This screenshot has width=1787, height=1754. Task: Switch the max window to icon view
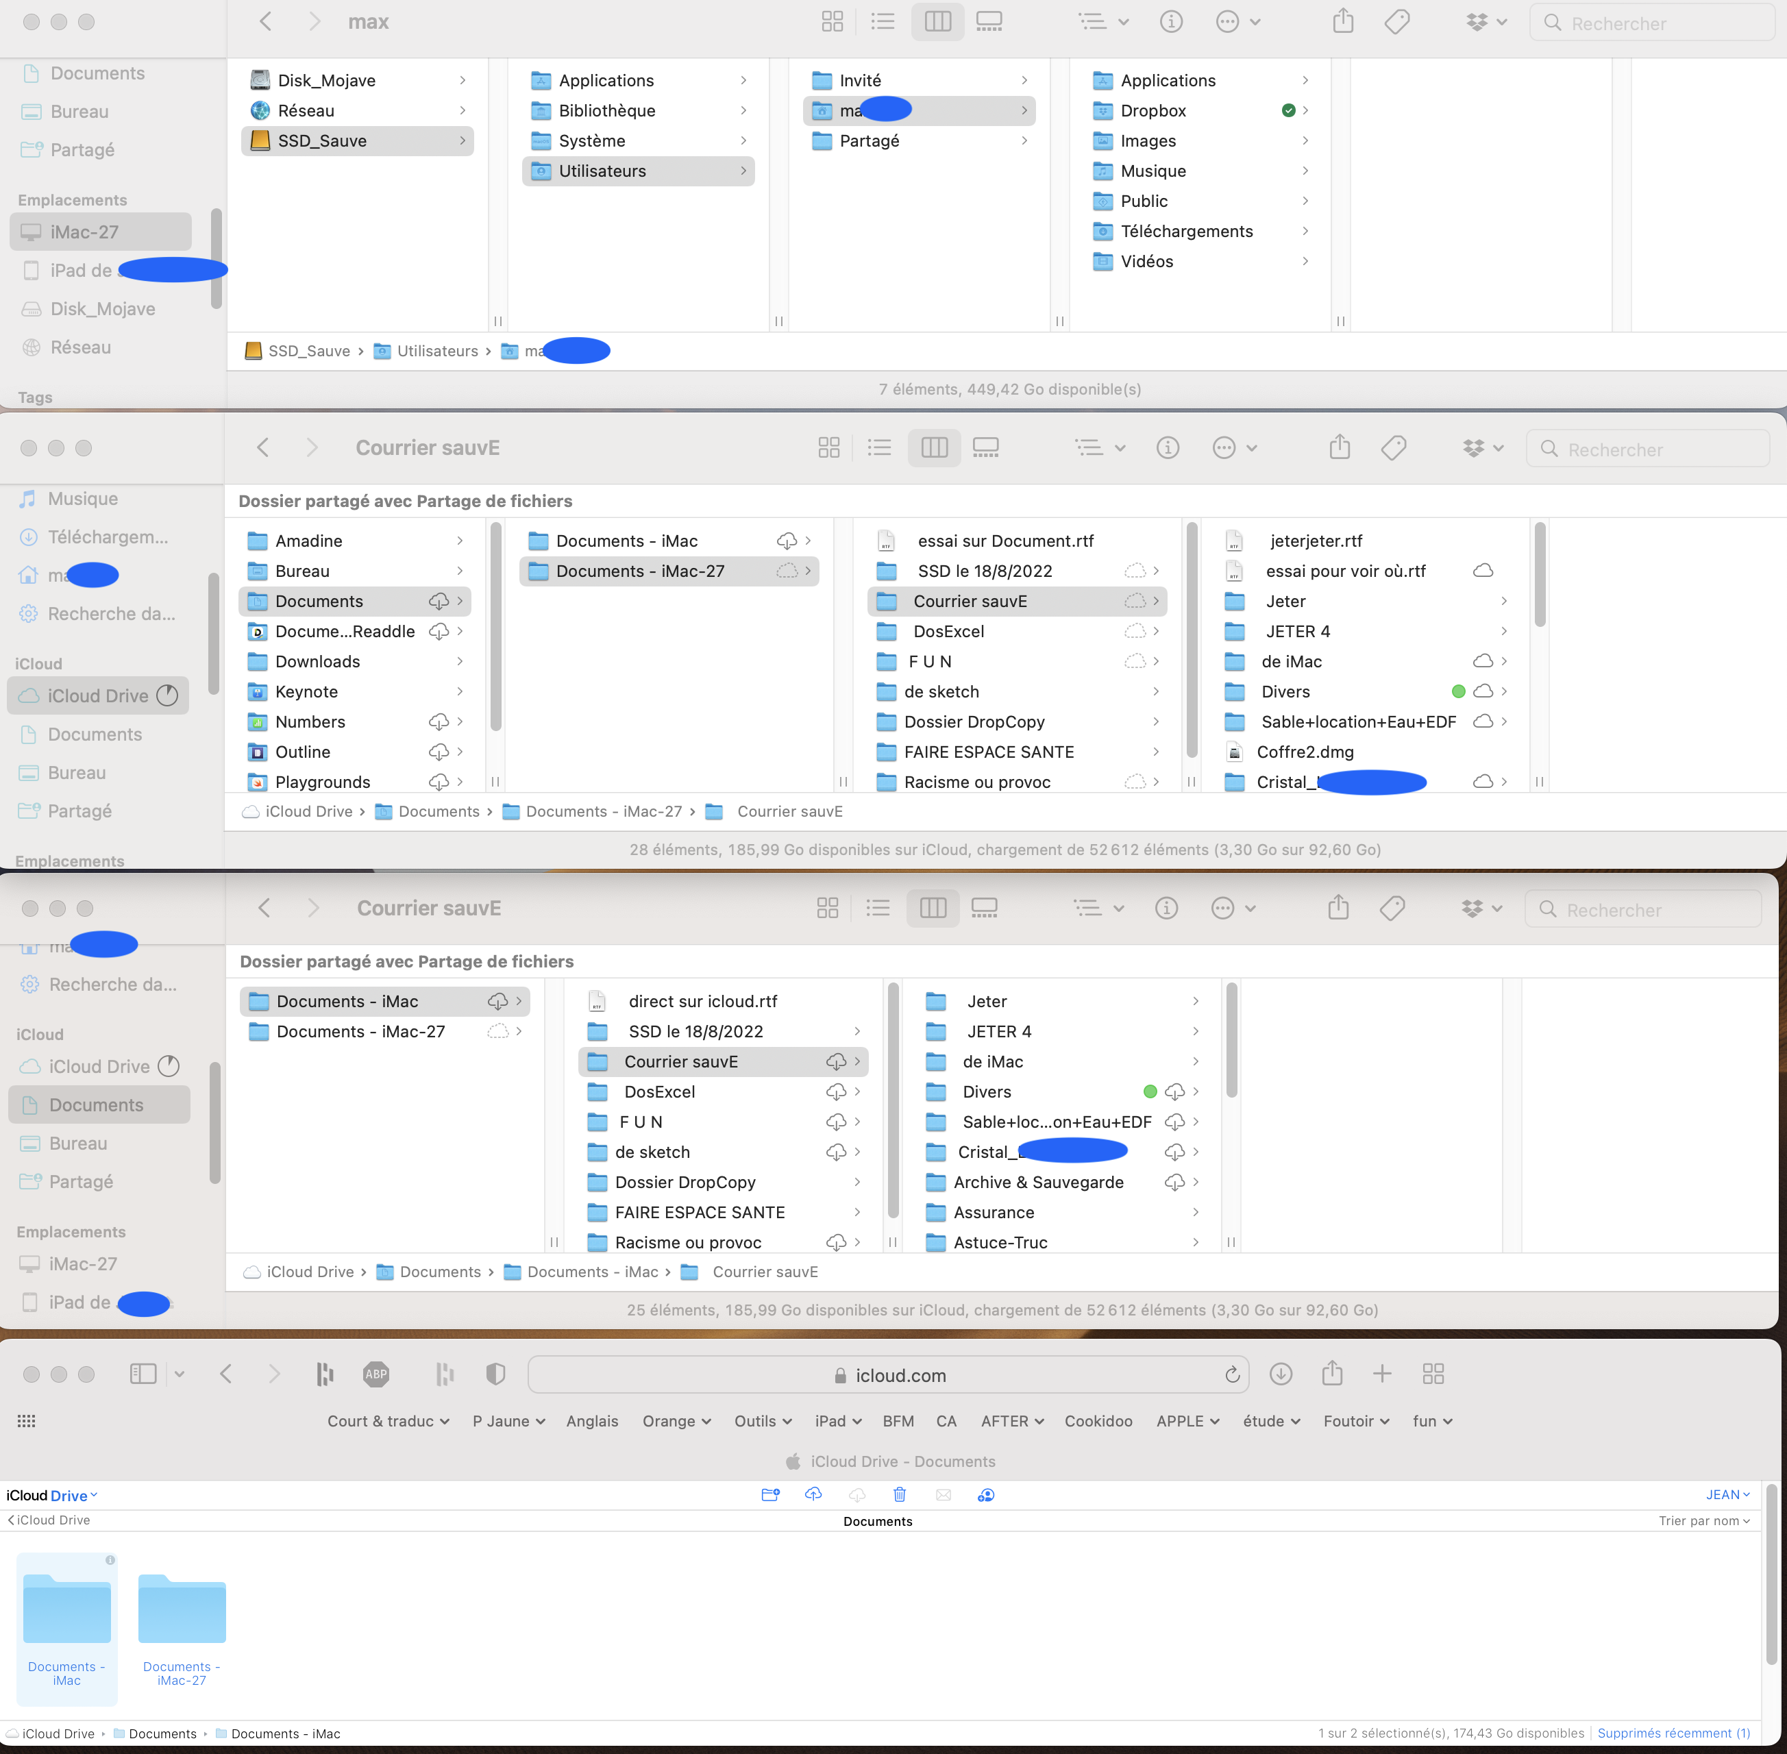(832, 21)
